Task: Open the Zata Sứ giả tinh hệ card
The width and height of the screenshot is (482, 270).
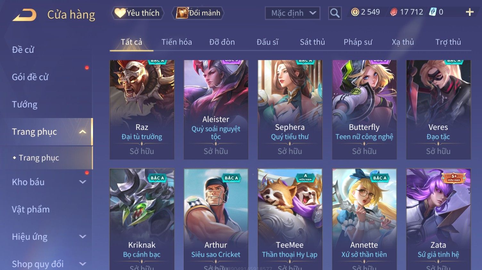Action: [x=438, y=219]
